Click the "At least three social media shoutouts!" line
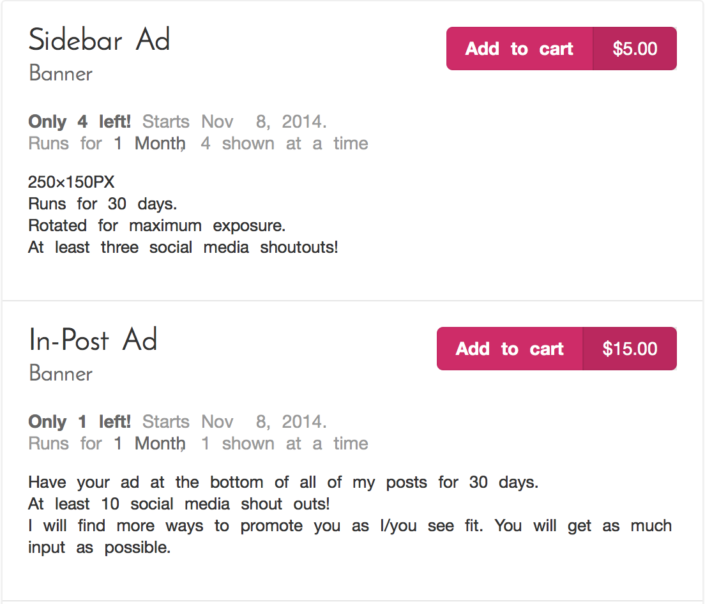Screen dimensions: 705x604 pyautogui.click(x=183, y=248)
